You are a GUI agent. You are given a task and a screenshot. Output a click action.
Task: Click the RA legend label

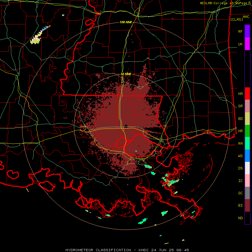pyautogui.click(x=240, y=144)
